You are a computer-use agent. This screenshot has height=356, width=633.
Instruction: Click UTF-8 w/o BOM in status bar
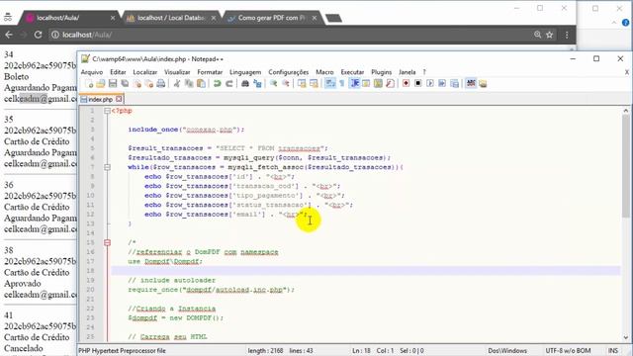(x=568, y=351)
